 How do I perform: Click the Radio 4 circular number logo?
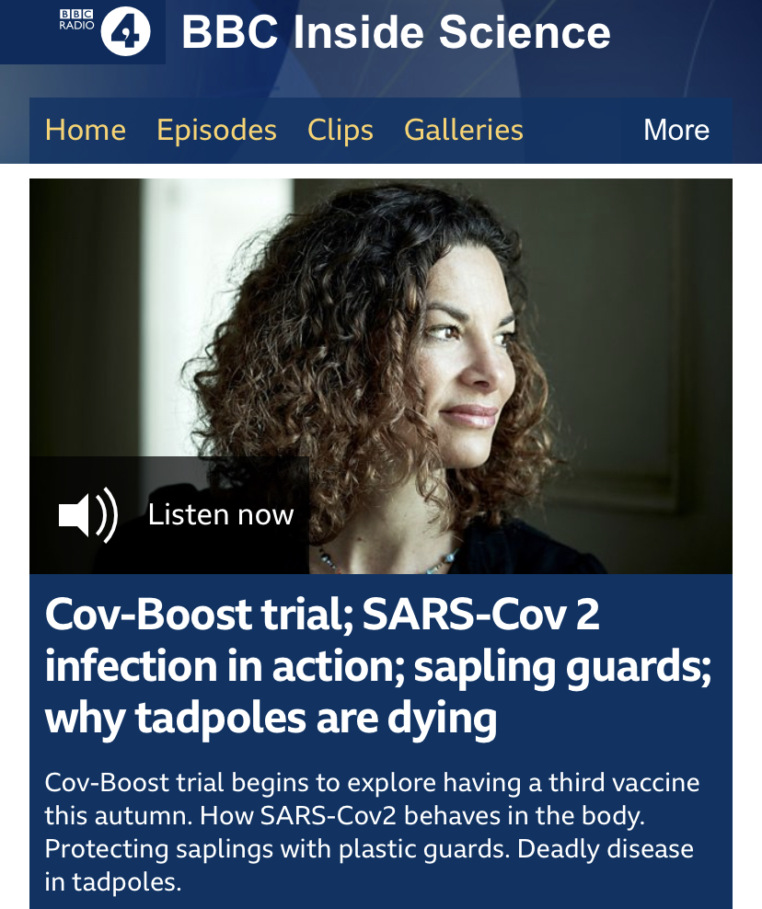click(x=125, y=31)
